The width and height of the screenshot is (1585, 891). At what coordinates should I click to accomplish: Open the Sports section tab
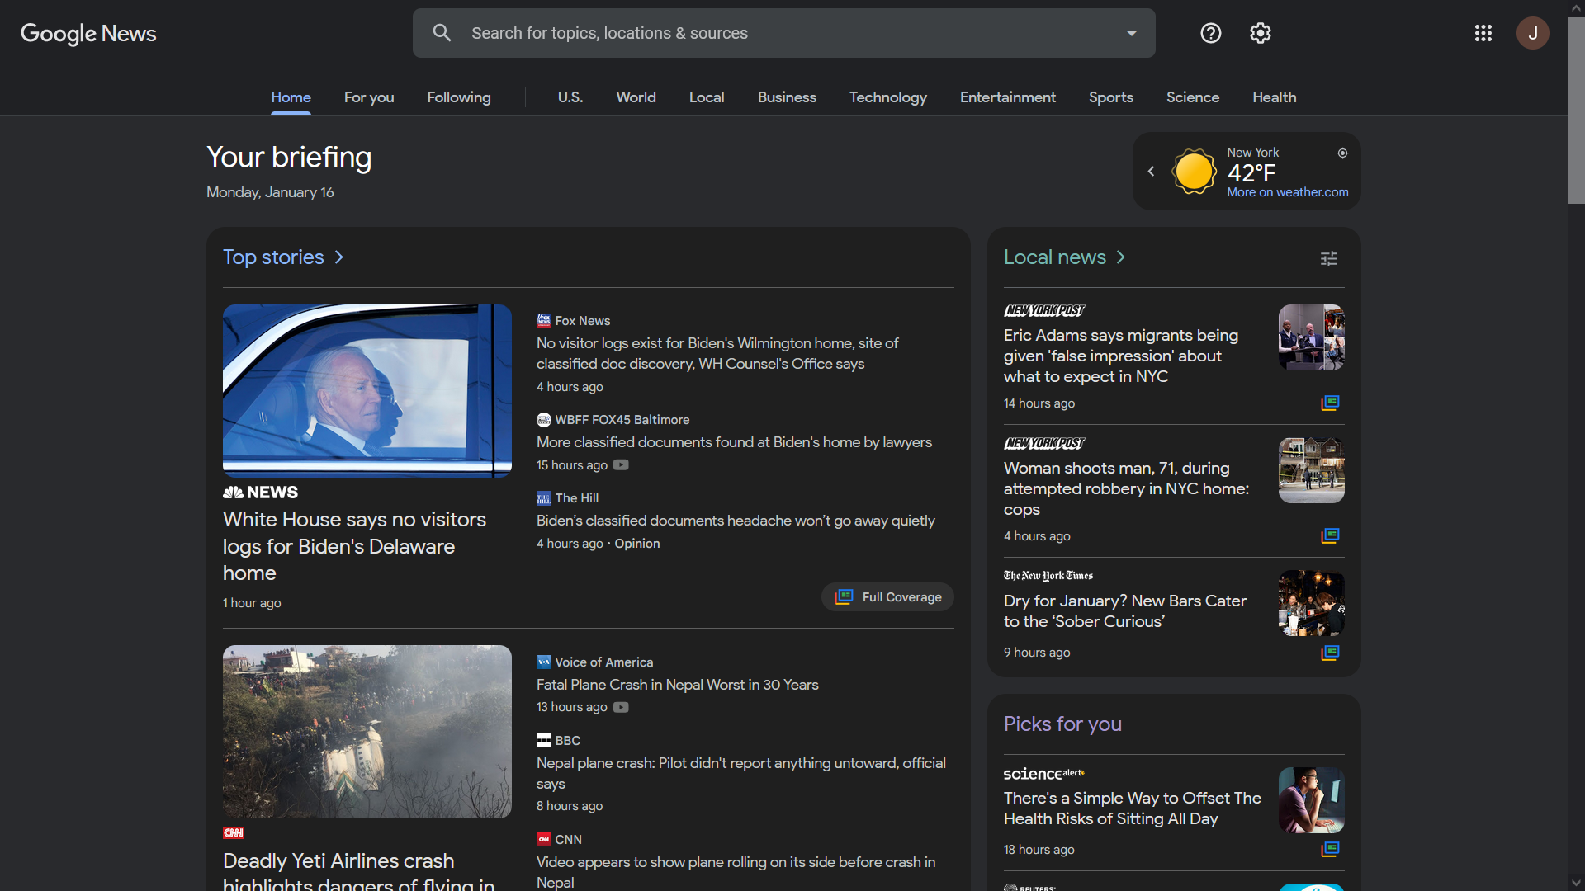pyautogui.click(x=1111, y=97)
